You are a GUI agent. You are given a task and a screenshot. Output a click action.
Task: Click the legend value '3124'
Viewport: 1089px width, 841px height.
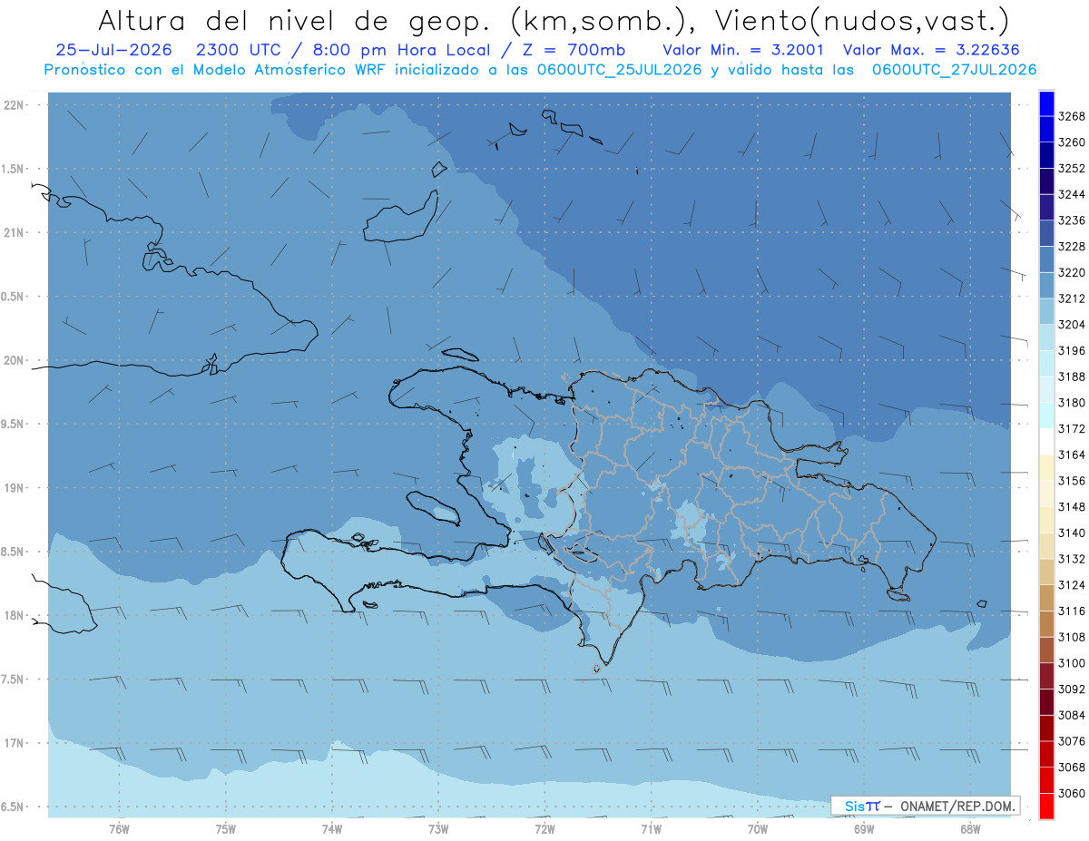coord(1072,585)
